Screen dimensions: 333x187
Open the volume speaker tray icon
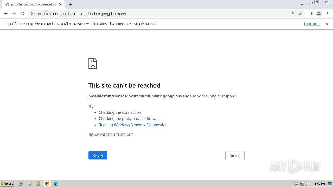[296, 184]
